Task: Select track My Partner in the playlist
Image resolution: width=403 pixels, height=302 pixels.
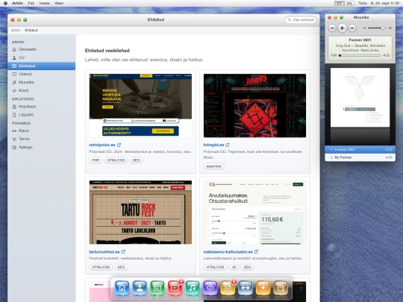Action: tap(360, 157)
